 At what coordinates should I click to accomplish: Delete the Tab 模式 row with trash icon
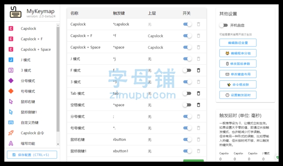point(199,93)
